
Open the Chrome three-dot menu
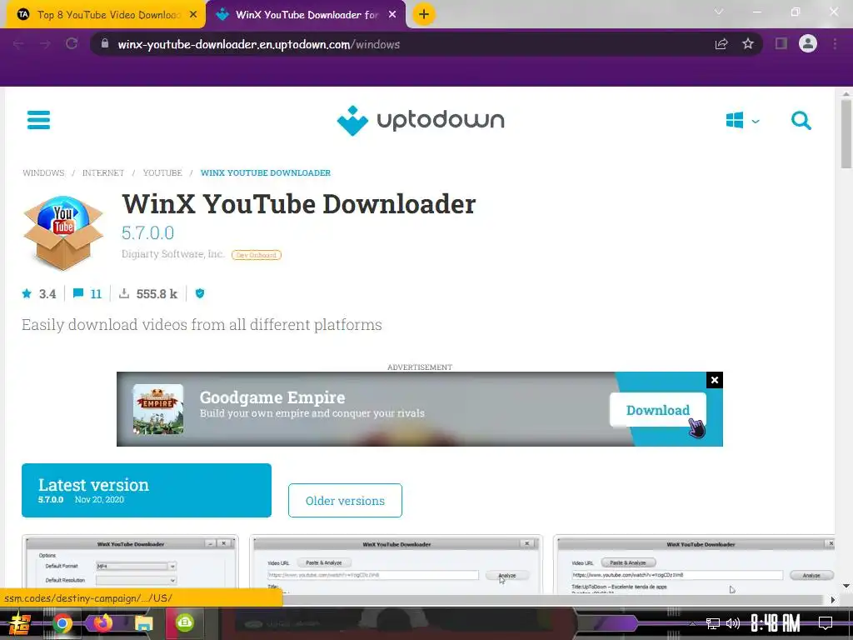835,44
